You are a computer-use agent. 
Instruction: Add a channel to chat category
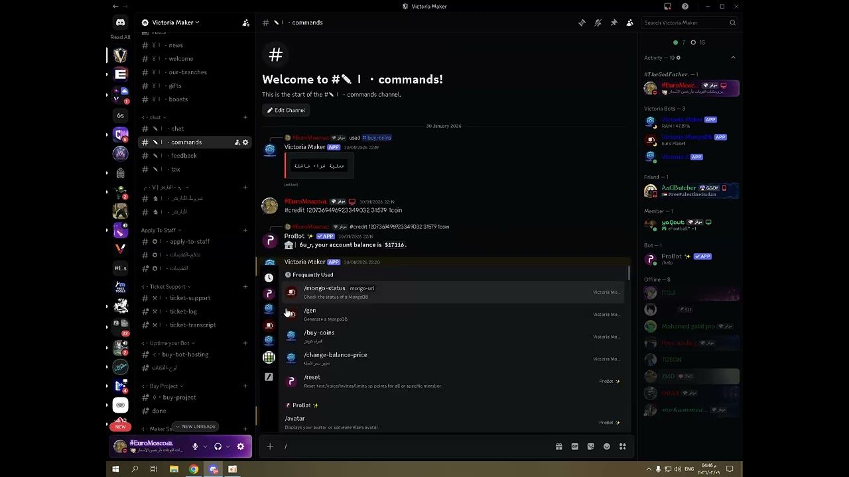click(x=245, y=117)
